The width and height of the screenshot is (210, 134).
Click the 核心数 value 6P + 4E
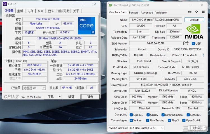pos(67,88)
